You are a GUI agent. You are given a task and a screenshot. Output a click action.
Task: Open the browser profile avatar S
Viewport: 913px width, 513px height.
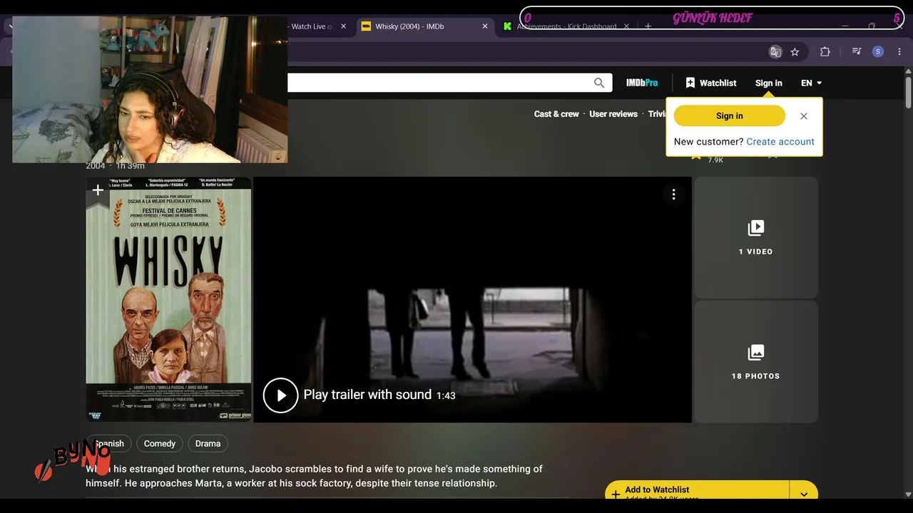point(878,51)
